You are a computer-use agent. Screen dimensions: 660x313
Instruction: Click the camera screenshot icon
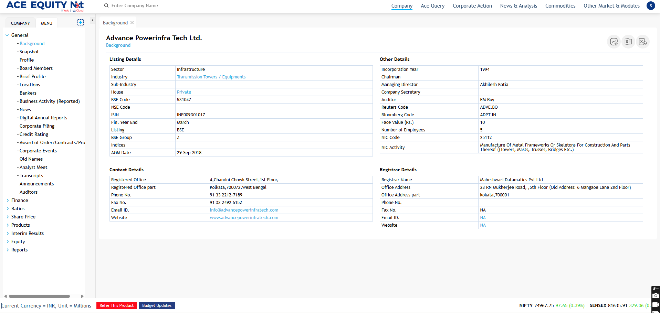[656, 295]
